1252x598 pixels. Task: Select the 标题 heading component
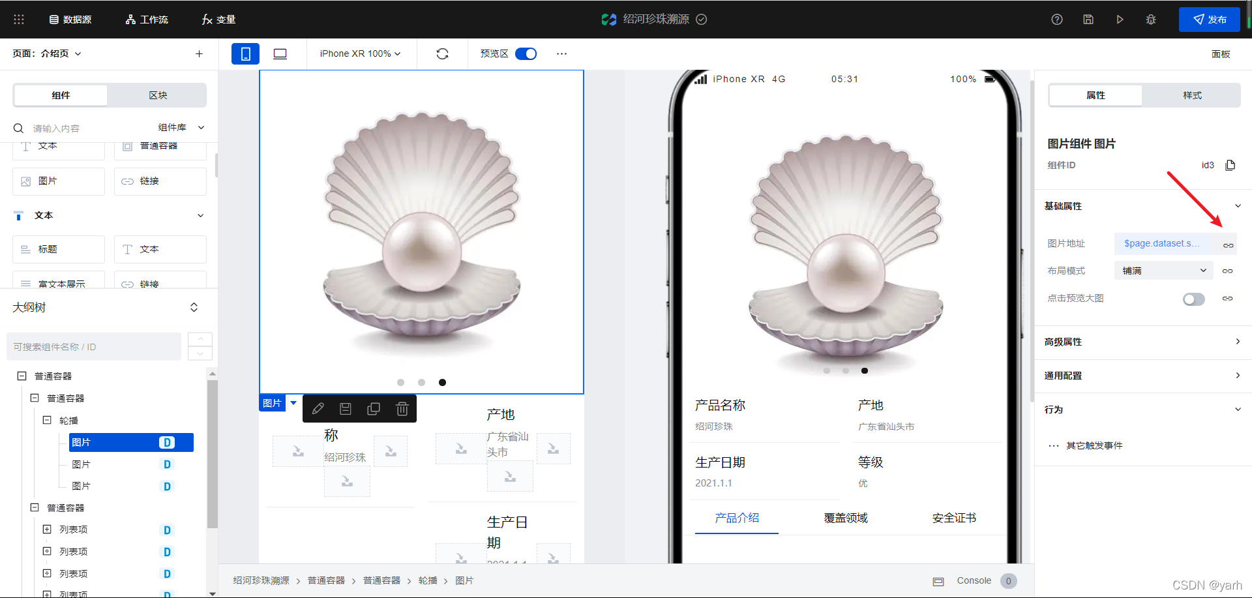[x=59, y=249]
